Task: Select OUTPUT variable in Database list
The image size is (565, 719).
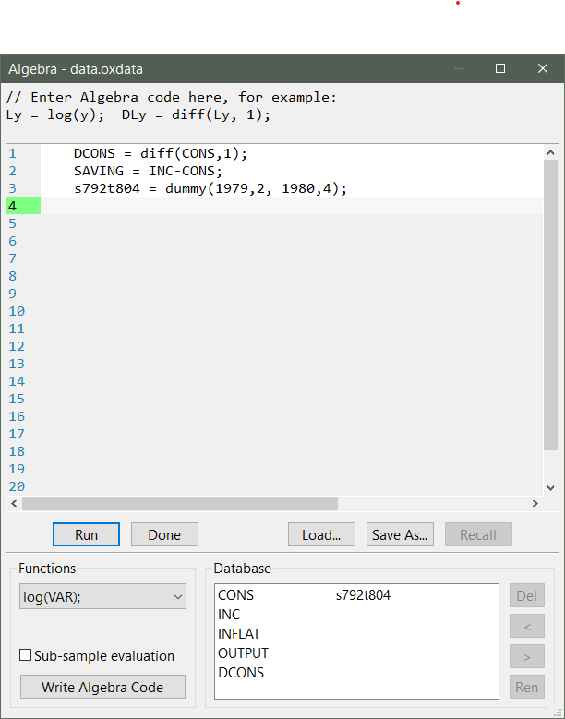Action: (x=243, y=653)
